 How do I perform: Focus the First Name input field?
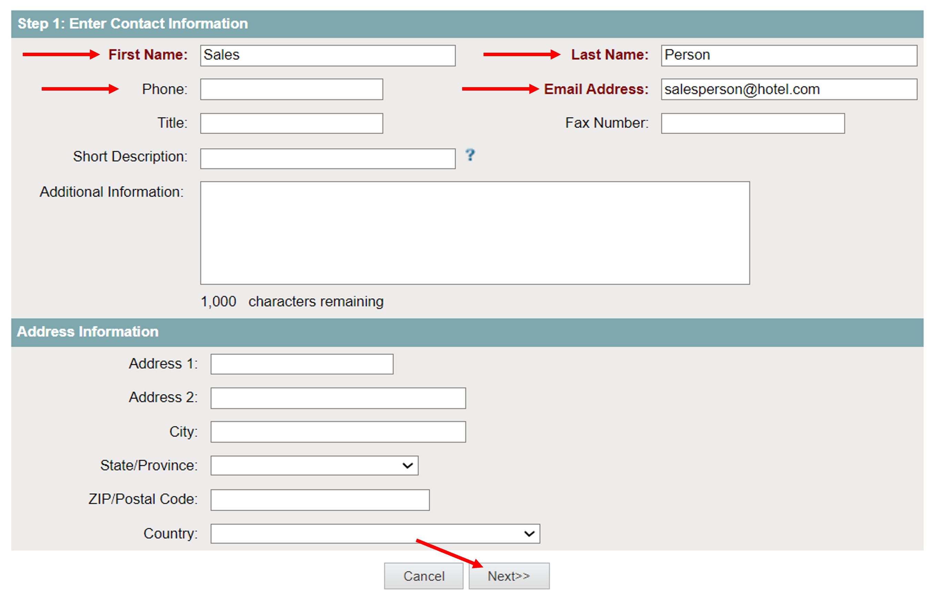pyautogui.click(x=327, y=55)
